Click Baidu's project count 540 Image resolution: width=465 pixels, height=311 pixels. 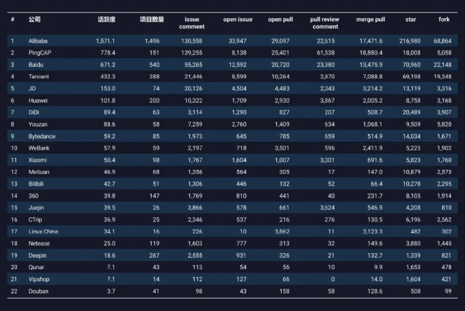tap(154, 65)
